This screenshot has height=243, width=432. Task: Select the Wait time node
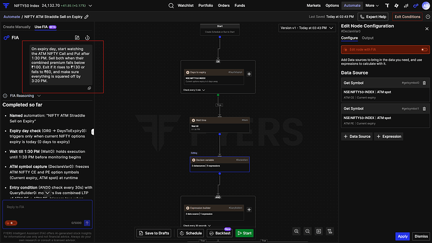pos(220,125)
